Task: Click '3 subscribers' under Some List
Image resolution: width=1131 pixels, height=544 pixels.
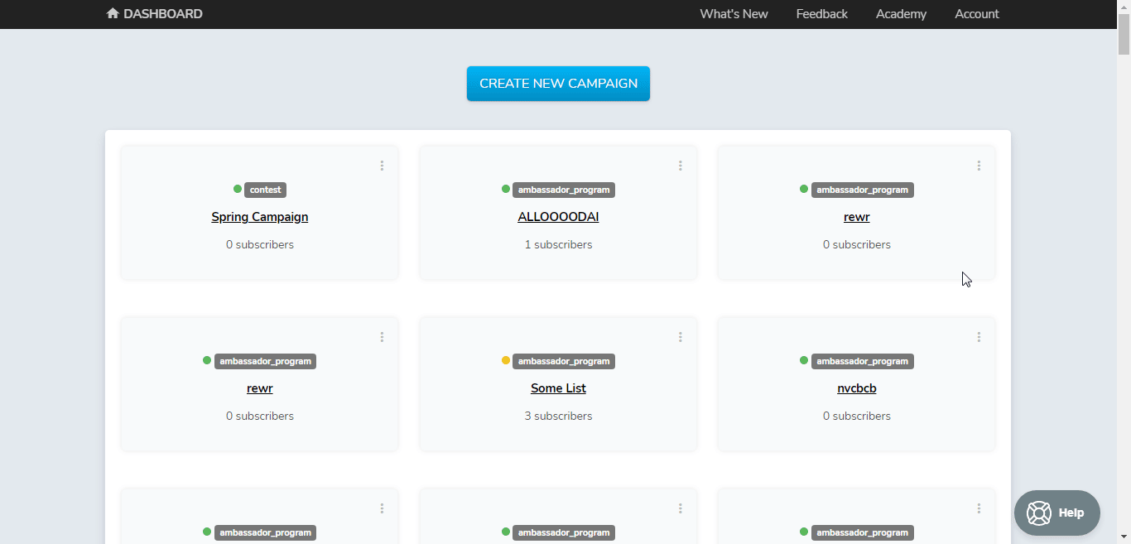Action: 558,416
